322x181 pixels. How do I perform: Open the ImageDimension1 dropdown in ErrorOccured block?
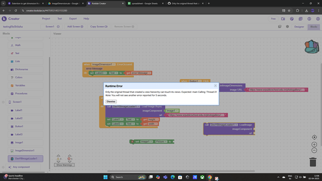104,64
